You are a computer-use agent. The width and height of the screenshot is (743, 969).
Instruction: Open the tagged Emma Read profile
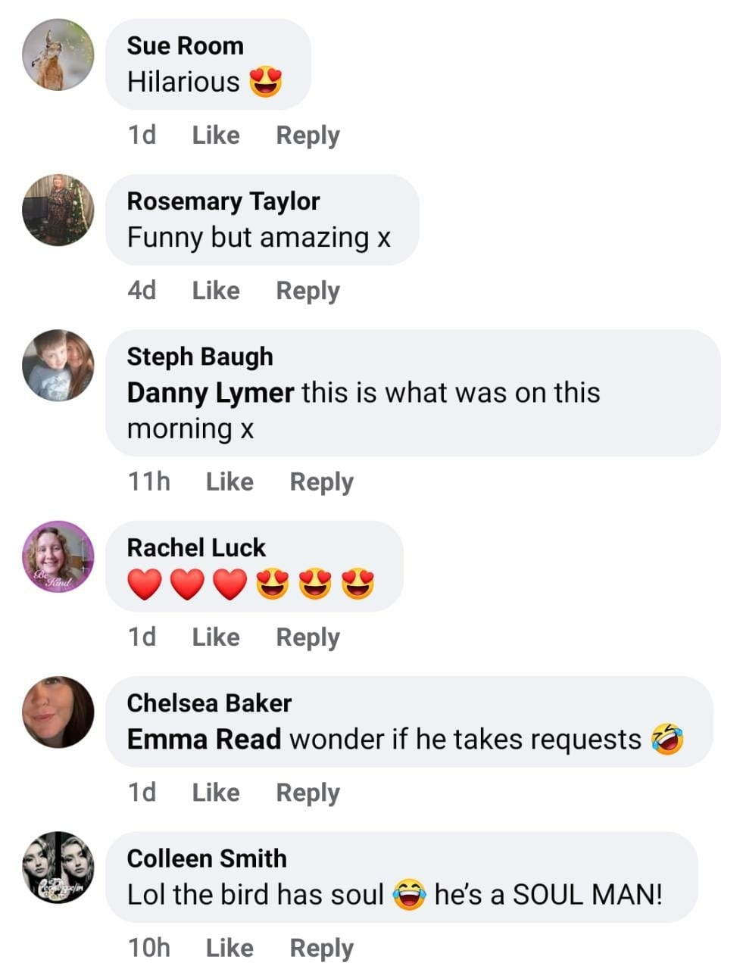204,740
